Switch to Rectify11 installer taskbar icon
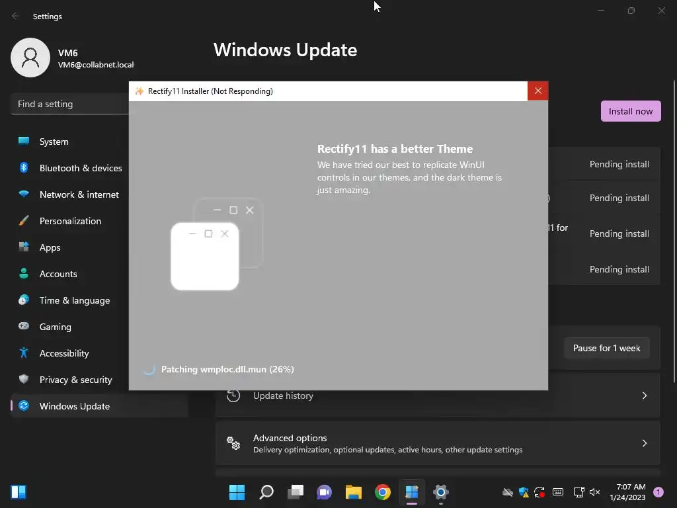 (411, 492)
